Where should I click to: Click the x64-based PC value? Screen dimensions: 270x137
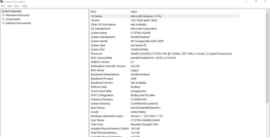coord(139,45)
